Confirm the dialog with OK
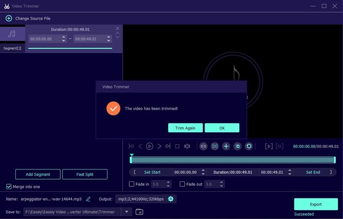This screenshot has height=219, width=343. (x=222, y=128)
